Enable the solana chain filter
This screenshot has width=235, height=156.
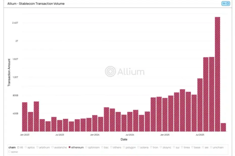tap(138, 147)
